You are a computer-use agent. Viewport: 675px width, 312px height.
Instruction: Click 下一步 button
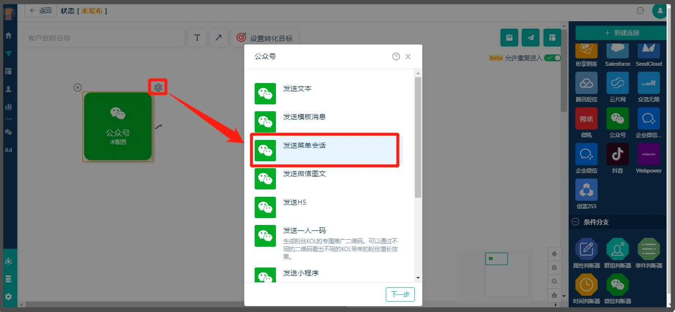click(x=400, y=294)
